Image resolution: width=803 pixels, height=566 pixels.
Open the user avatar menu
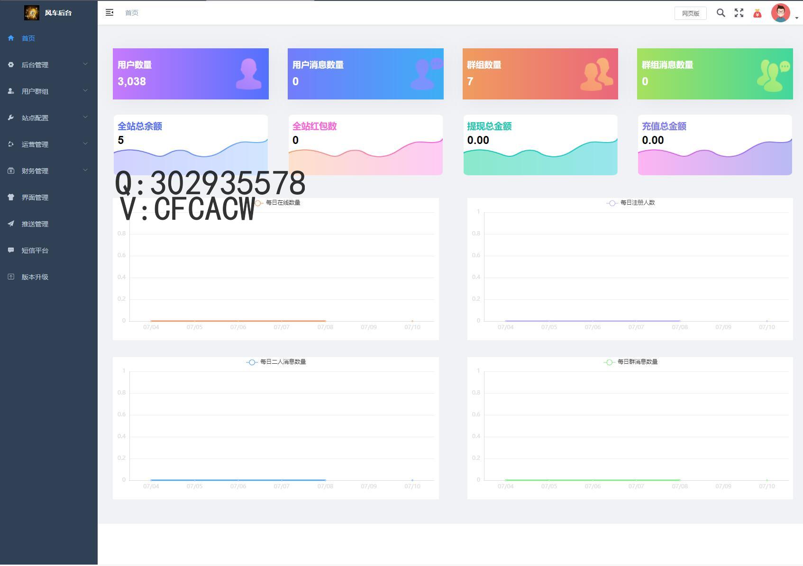(x=781, y=13)
